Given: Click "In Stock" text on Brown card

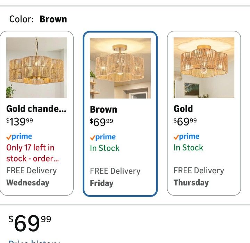Looking at the screenshot, I should (105, 148).
